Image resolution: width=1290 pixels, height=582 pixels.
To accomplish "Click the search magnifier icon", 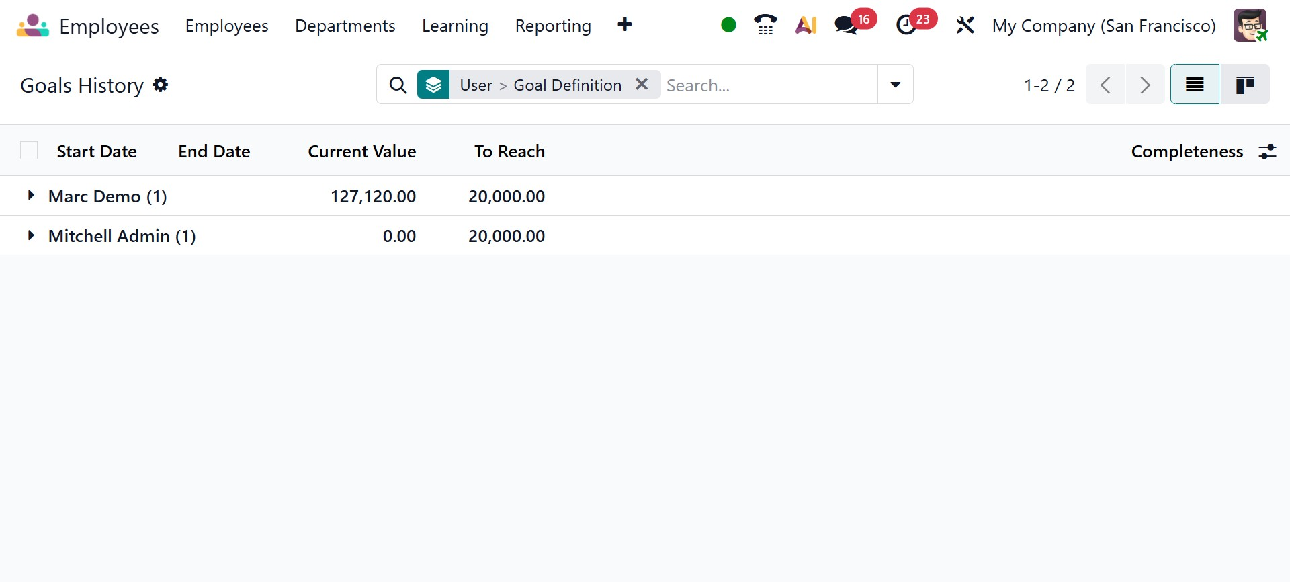I will 398,85.
